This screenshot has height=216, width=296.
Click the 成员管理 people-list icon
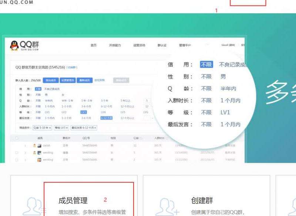pyautogui.click(x=34, y=206)
